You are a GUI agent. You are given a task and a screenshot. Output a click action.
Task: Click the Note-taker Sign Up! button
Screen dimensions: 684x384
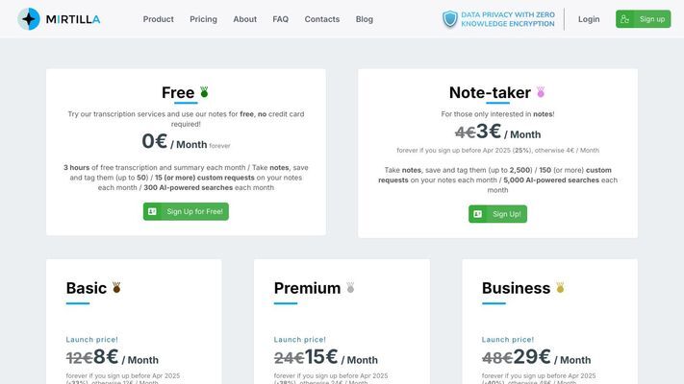tap(497, 214)
